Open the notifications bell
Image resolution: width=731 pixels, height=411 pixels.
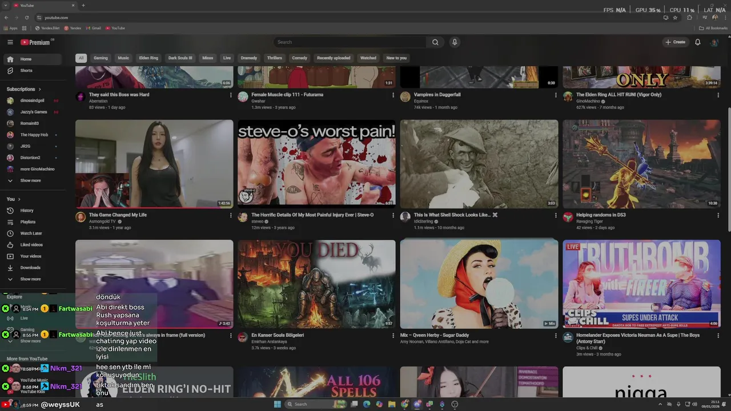coord(697,42)
